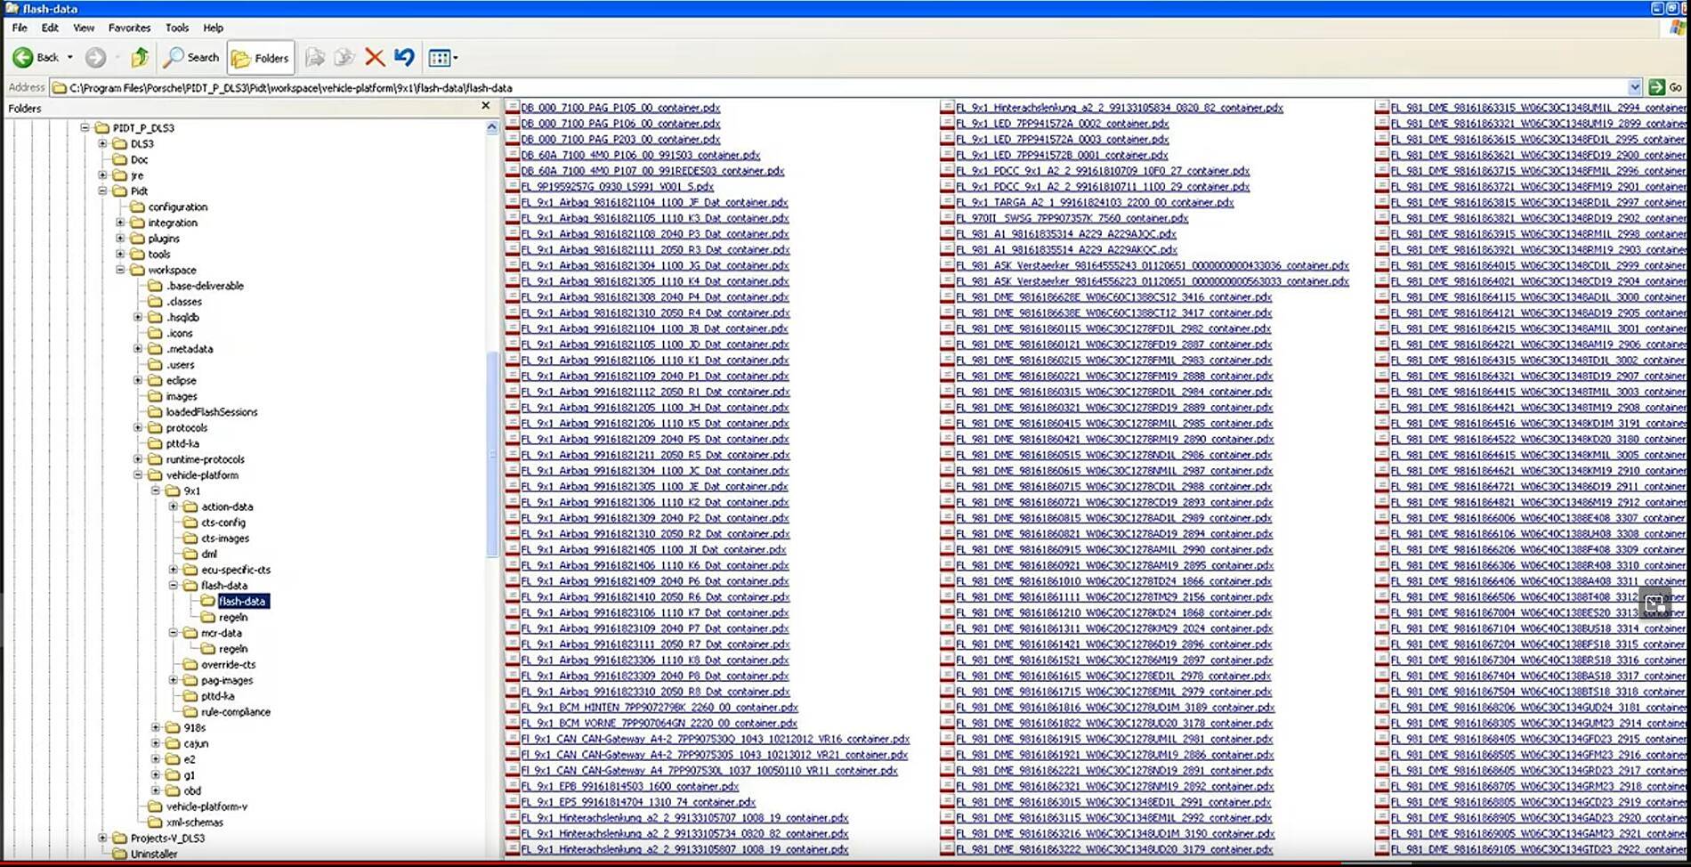Expand the DLS3 folder node
The width and height of the screenshot is (1691, 867).
click(x=102, y=143)
